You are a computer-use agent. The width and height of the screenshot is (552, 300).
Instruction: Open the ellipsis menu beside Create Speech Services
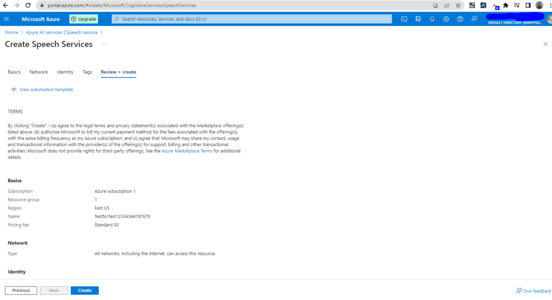pyautogui.click(x=103, y=44)
